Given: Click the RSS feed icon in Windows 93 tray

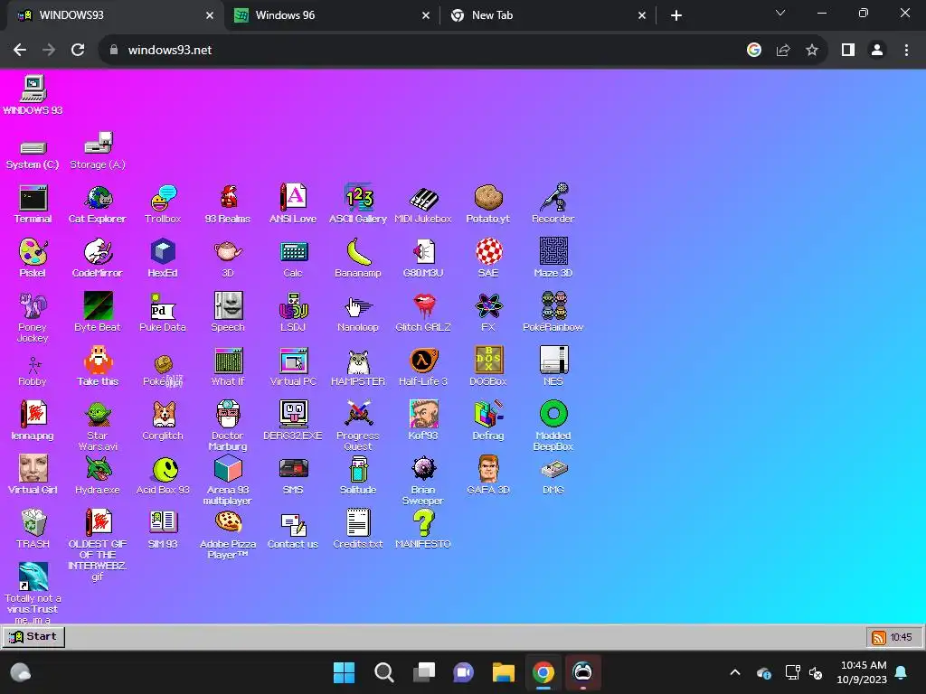Looking at the screenshot, I should click(879, 637).
